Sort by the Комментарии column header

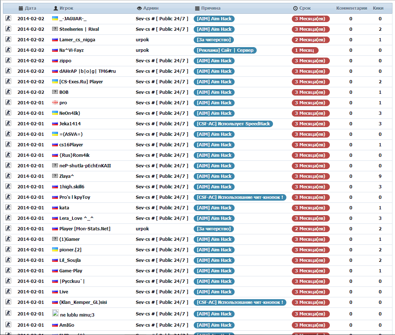pyautogui.click(x=352, y=8)
